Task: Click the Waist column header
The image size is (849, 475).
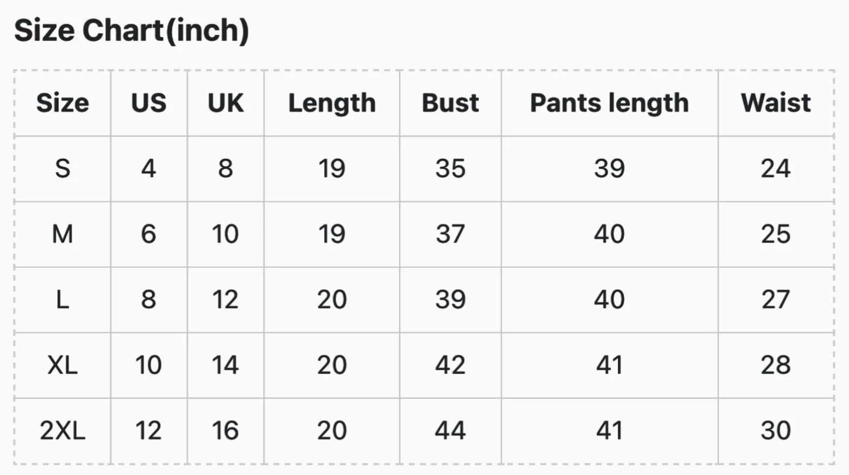Action: 776,103
